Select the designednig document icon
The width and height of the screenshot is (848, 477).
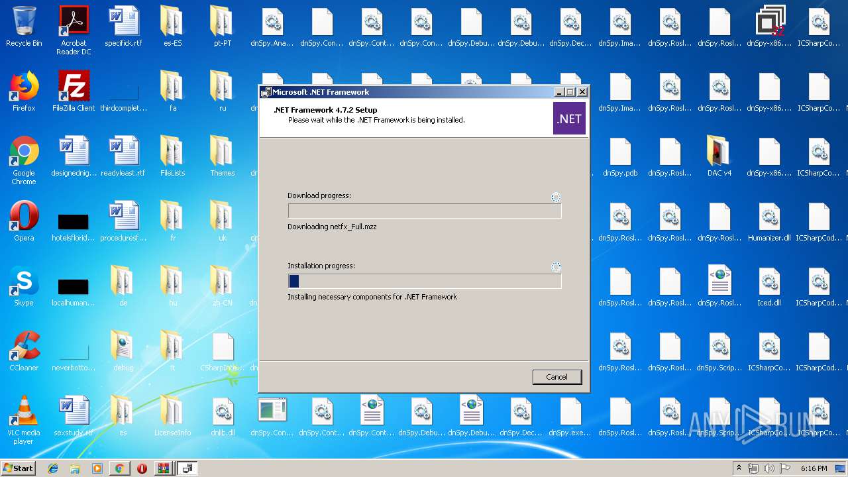(74, 157)
